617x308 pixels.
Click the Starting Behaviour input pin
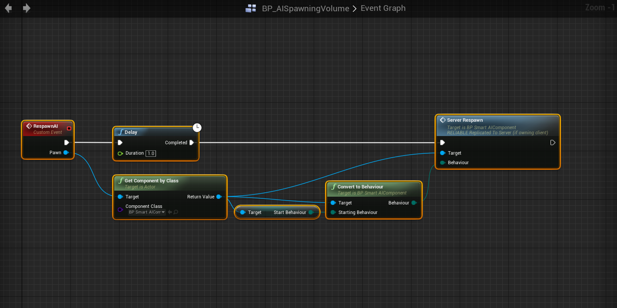coord(333,212)
